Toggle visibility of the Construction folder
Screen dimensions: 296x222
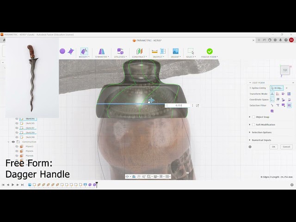point(13,142)
